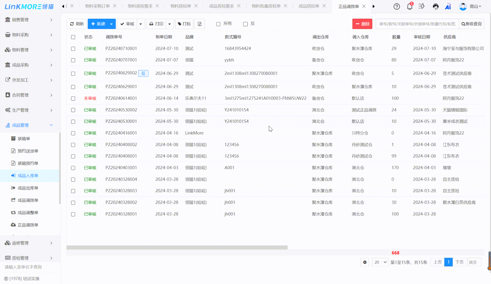
Task: Click the 打标 tag button
Action: [184, 24]
